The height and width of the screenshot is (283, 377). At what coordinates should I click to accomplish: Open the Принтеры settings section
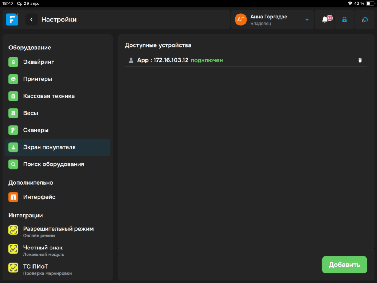(x=58, y=79)
